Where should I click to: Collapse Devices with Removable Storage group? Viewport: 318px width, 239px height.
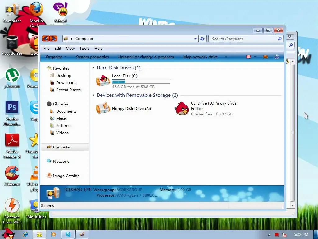click(93, 95)
